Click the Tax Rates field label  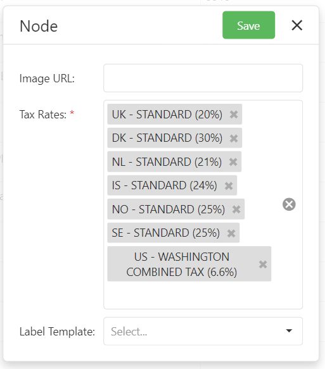43,115
